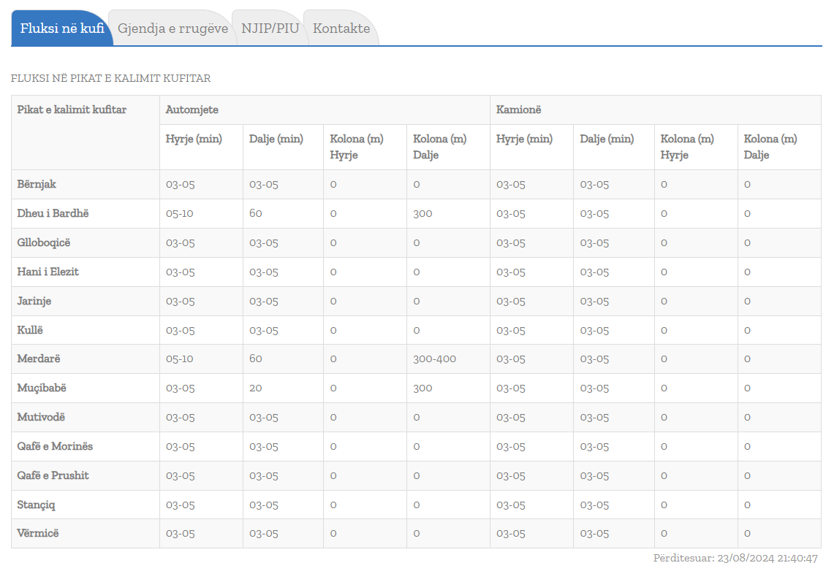
Task: Click the Qafë e Morinës row label
Action: (x=55, y=446)
